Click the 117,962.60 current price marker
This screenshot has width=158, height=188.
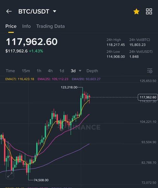148,97
